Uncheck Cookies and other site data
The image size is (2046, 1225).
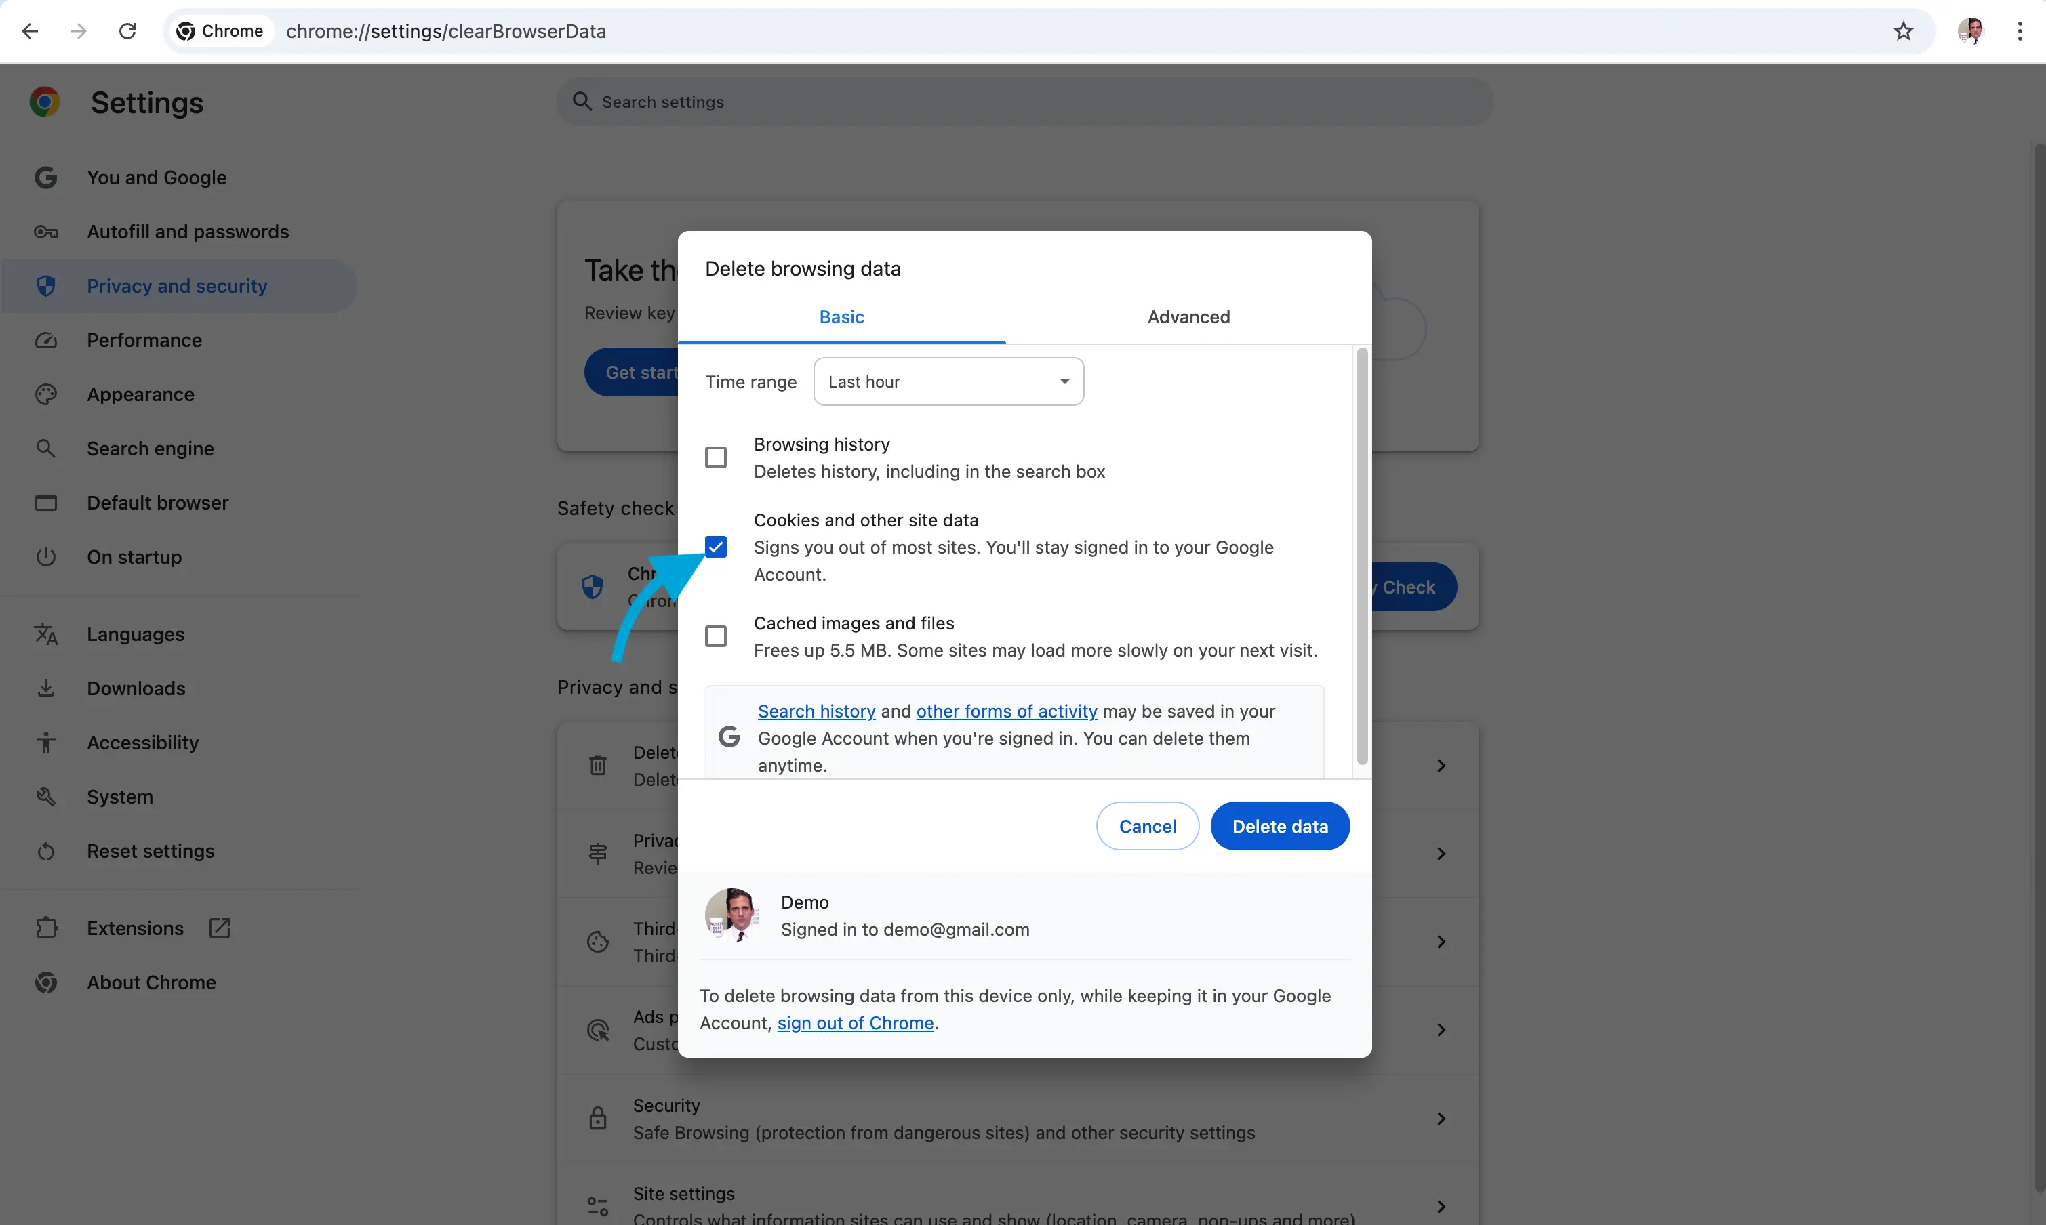716,547
